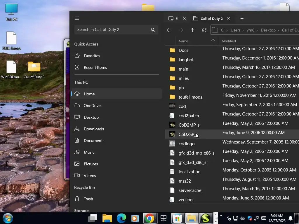The width and height of the screenshot is (299, 224).
Task: Navigate up one folder level
Action: click(x=192, y=30)
